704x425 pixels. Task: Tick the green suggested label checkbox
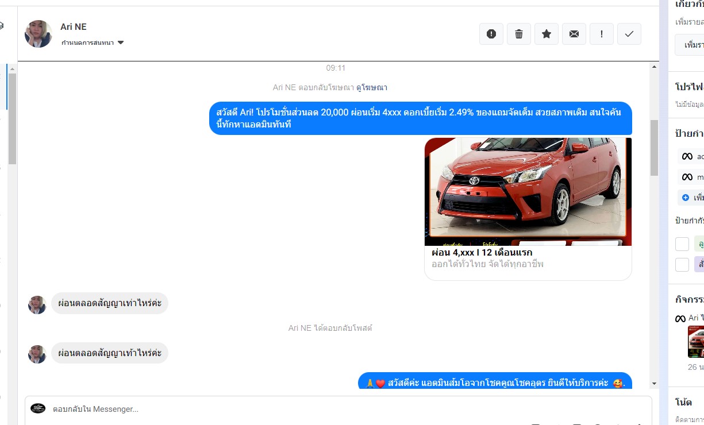click(682, 244)
